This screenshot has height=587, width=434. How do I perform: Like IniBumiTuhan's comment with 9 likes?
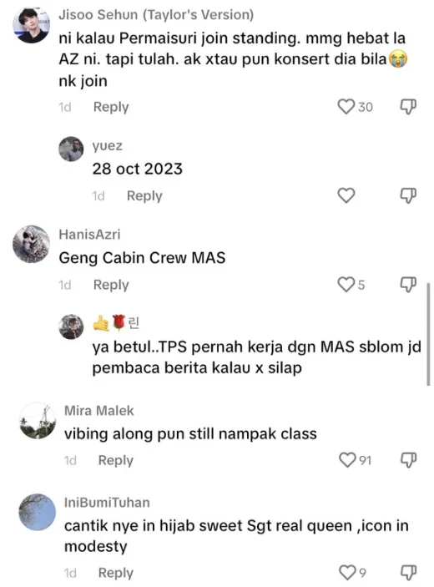(347, 573)
